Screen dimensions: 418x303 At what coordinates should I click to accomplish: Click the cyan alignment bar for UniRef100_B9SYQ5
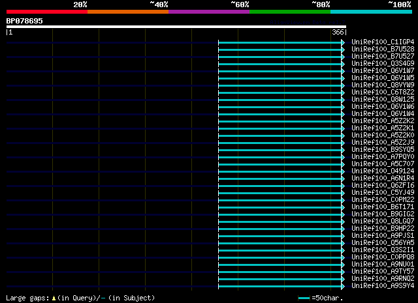[280, 151]
